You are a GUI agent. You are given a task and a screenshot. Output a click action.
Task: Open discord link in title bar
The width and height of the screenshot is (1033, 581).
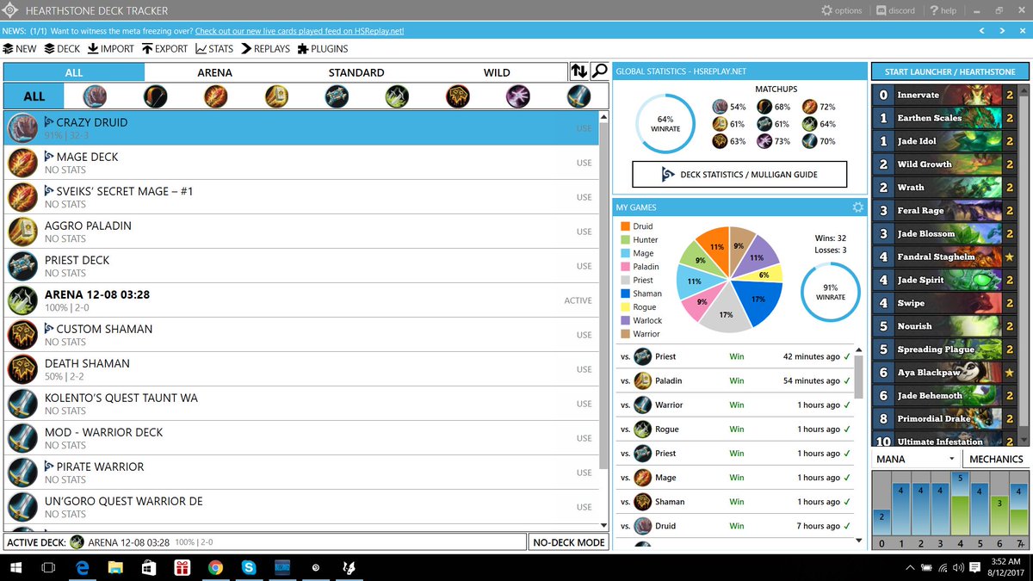click(x=895, y=10)
